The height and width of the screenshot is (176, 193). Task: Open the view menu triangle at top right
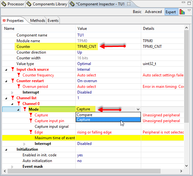(x=189, y=10)
